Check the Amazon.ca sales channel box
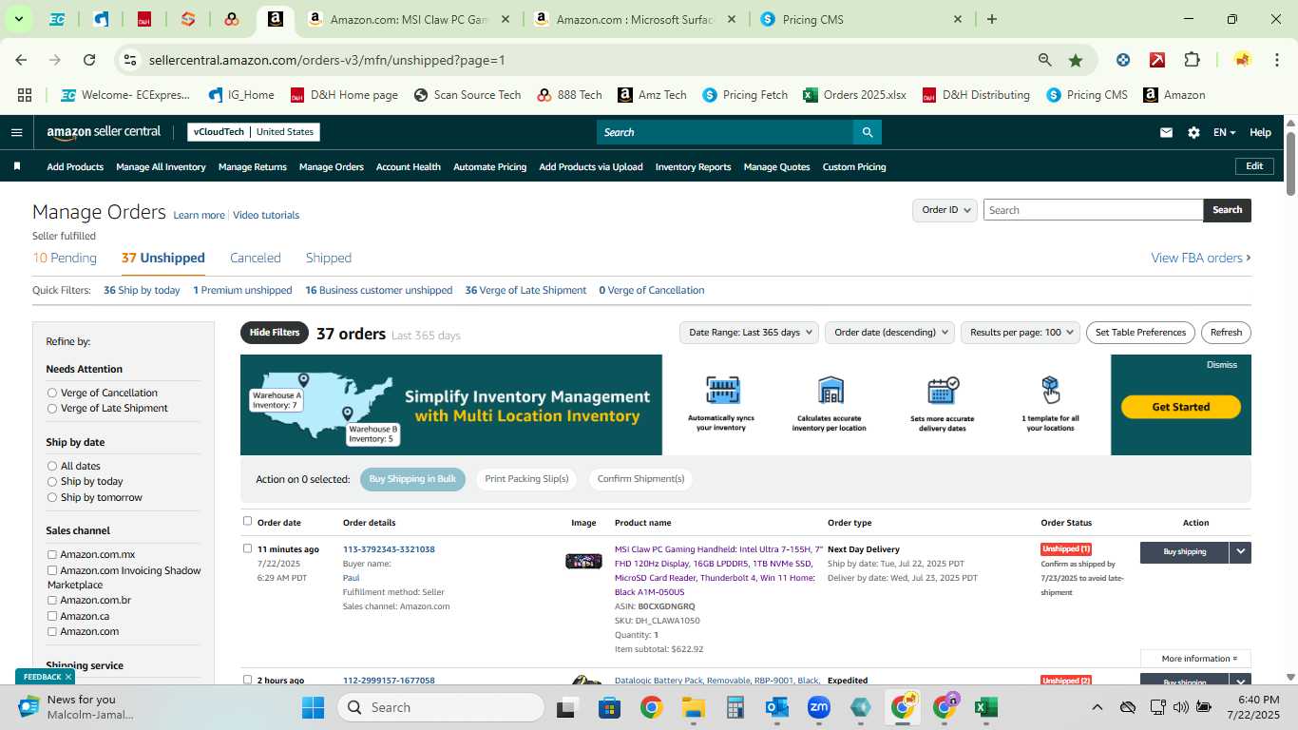This screenshot has width=1298, height=730. [52, 616]
